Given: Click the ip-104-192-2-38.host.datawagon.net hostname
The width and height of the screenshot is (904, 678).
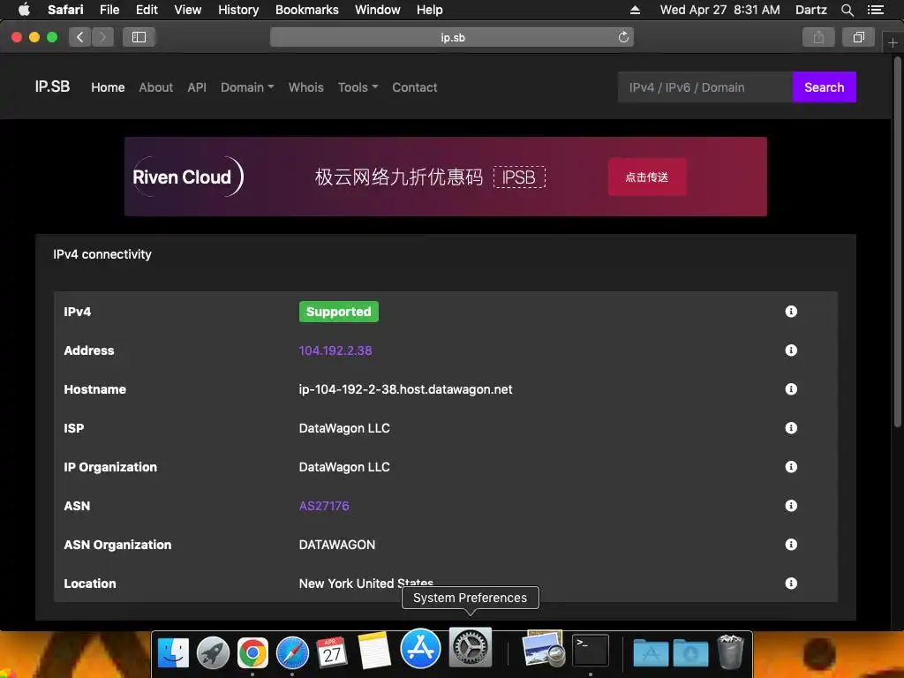Looking at the screenshot, I should click(405, 389).
